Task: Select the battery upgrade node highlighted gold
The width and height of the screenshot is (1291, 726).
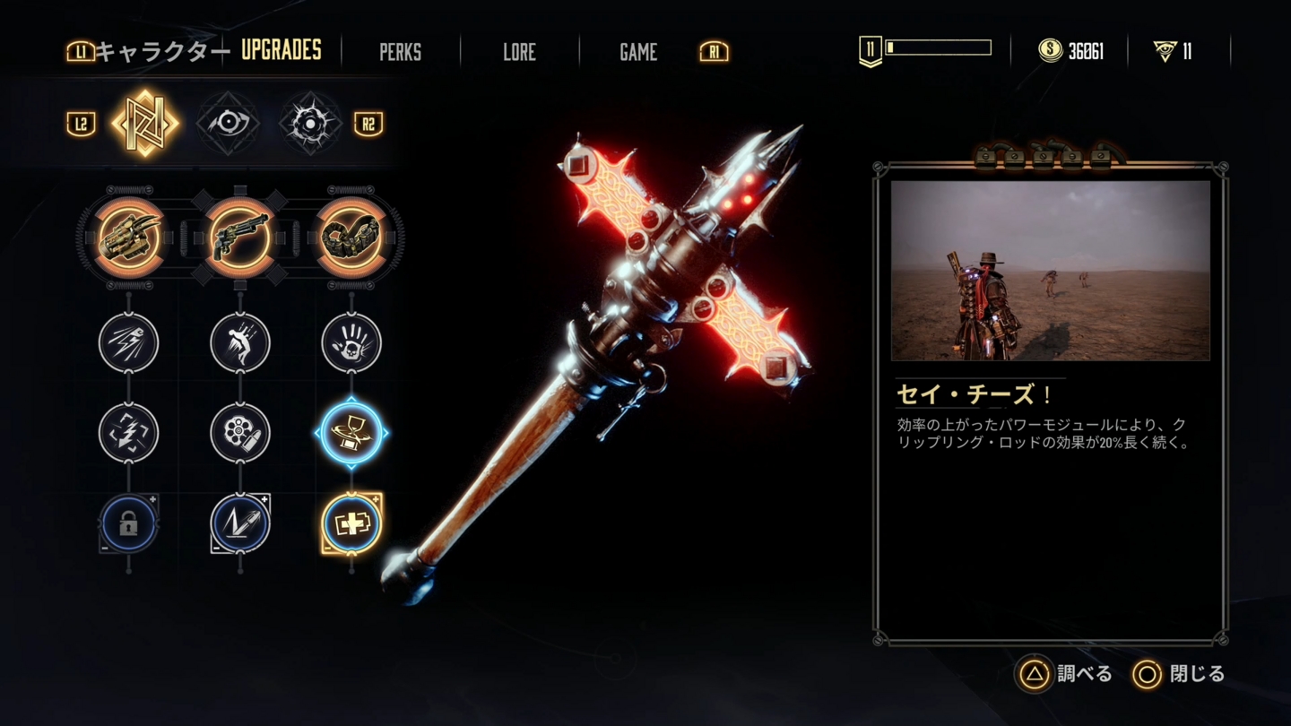Action: click(351, 523)
